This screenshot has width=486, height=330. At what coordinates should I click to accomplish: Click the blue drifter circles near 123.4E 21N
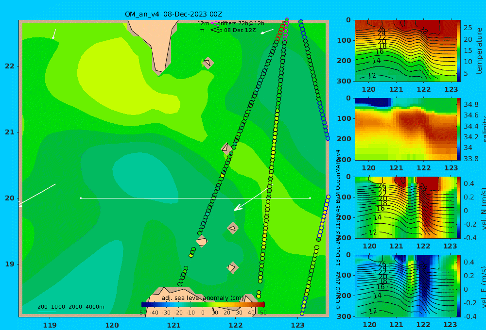[324, 120]
